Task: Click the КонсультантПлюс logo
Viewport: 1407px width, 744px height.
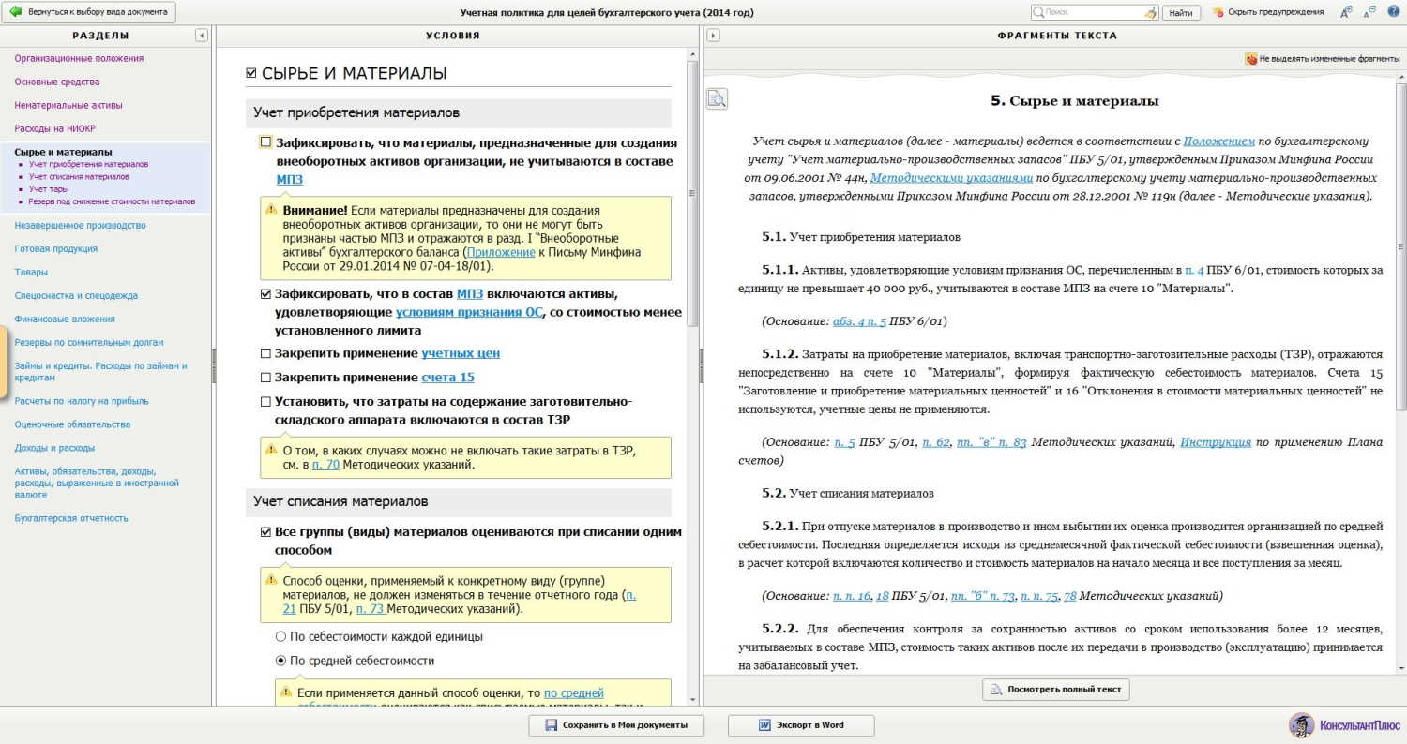Action: pos(1343,725)
